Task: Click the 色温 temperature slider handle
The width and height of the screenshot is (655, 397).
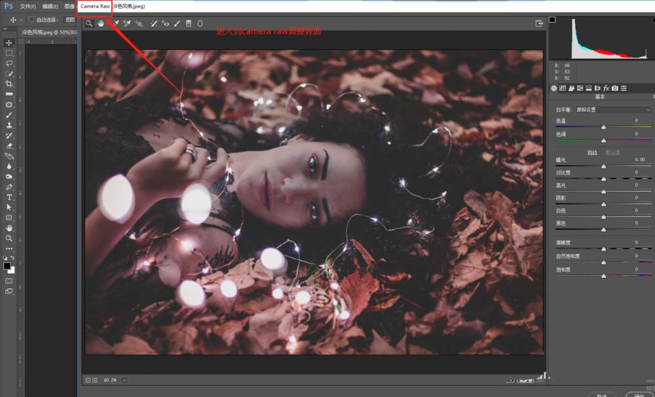Action: (x=603, y=128)
